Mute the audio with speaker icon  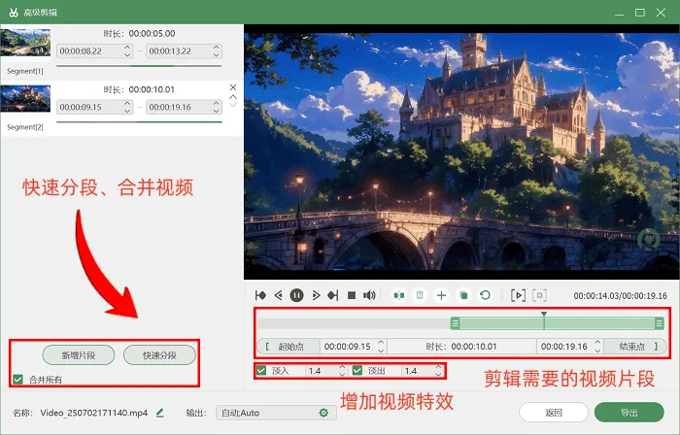coord(369,295)
